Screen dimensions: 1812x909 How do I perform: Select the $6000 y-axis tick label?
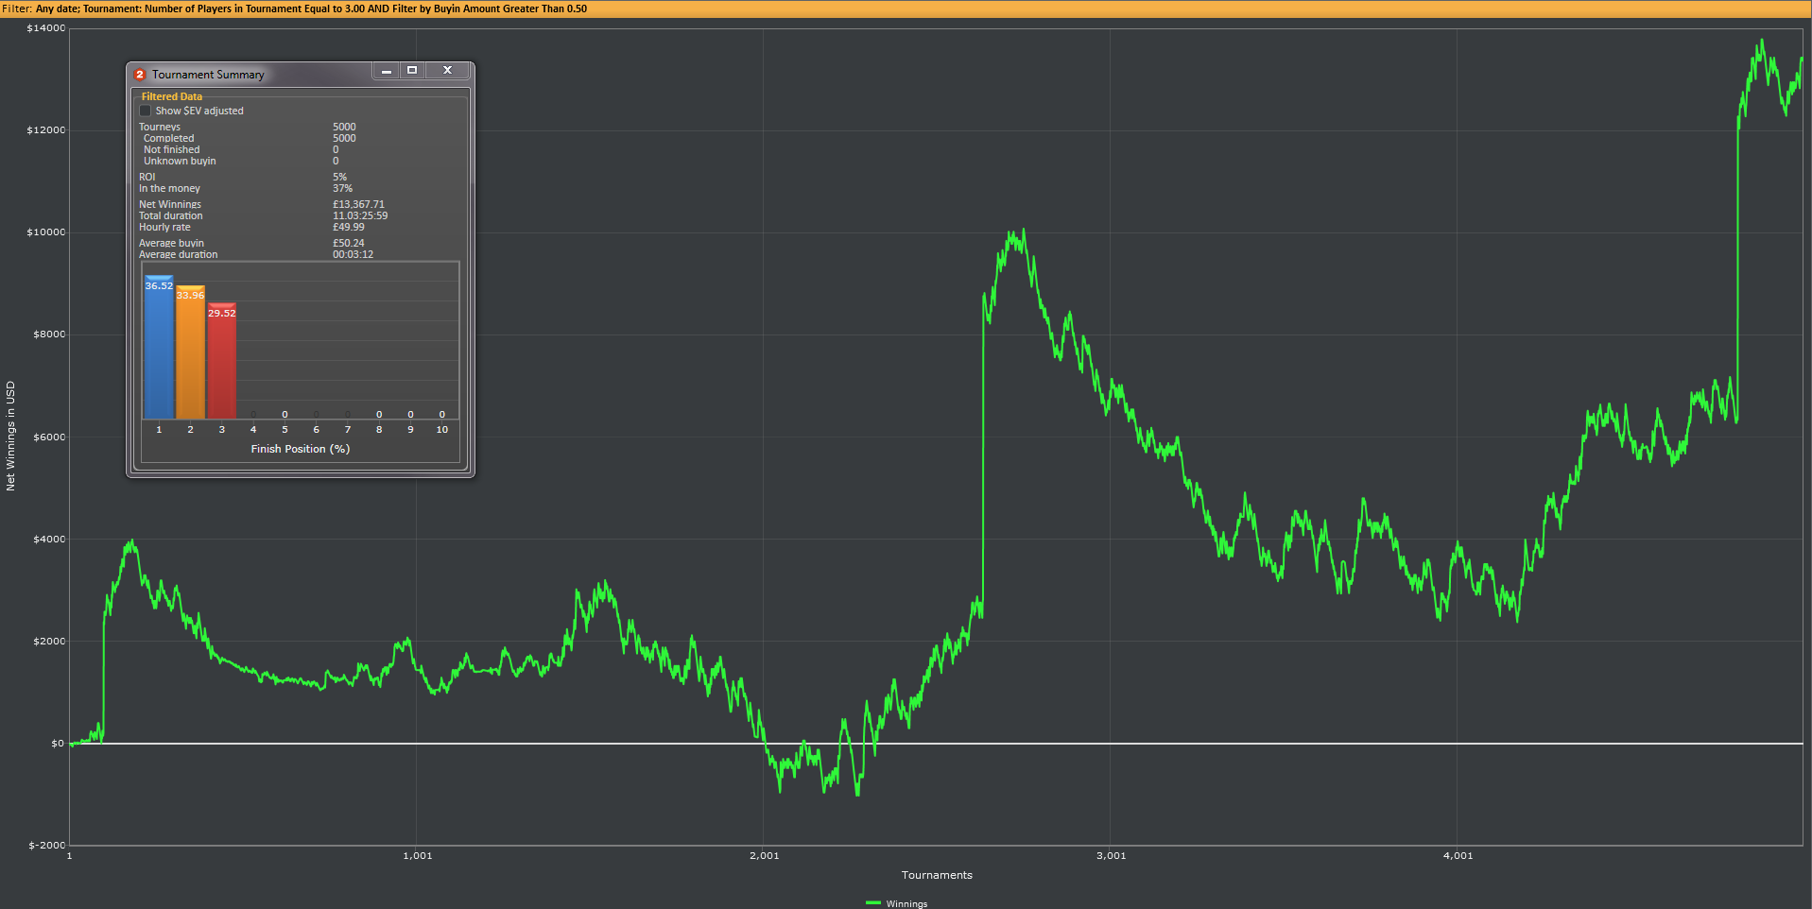[x=49, y=437]
